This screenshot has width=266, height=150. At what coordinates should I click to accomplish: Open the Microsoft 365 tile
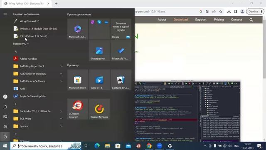78,29
